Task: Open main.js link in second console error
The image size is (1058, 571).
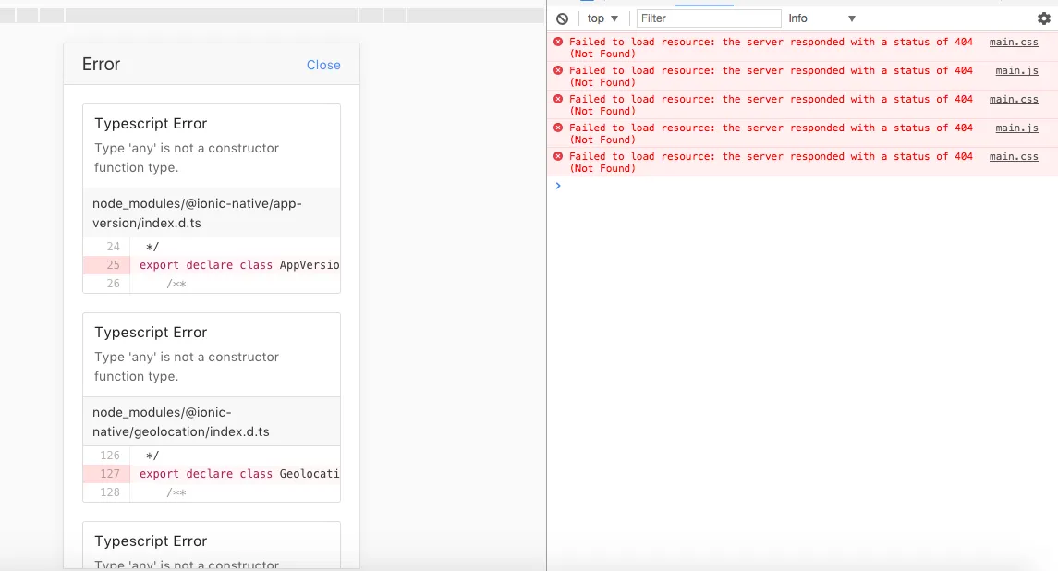Action: tap(1016, 70)
